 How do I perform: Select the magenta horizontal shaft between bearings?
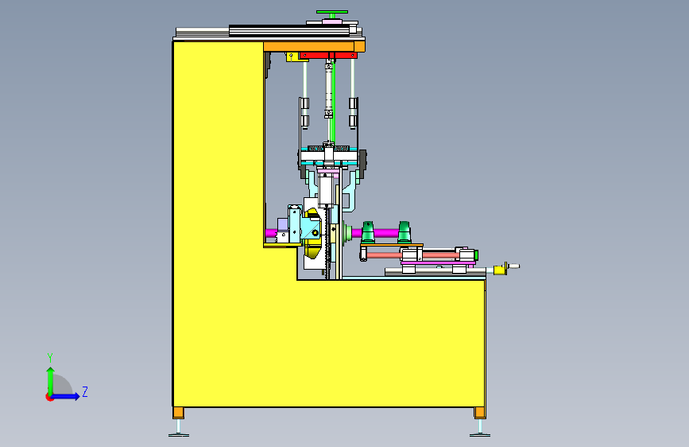[x=385, y=232]
